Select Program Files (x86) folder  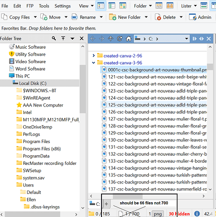42,149
